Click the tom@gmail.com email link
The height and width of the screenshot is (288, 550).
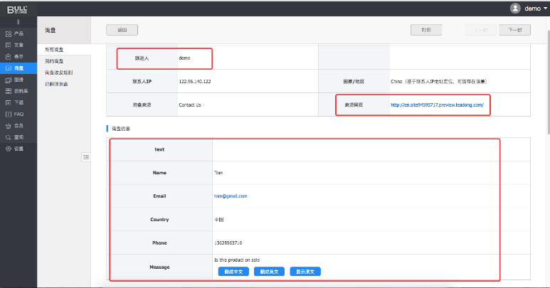[231, 196]
